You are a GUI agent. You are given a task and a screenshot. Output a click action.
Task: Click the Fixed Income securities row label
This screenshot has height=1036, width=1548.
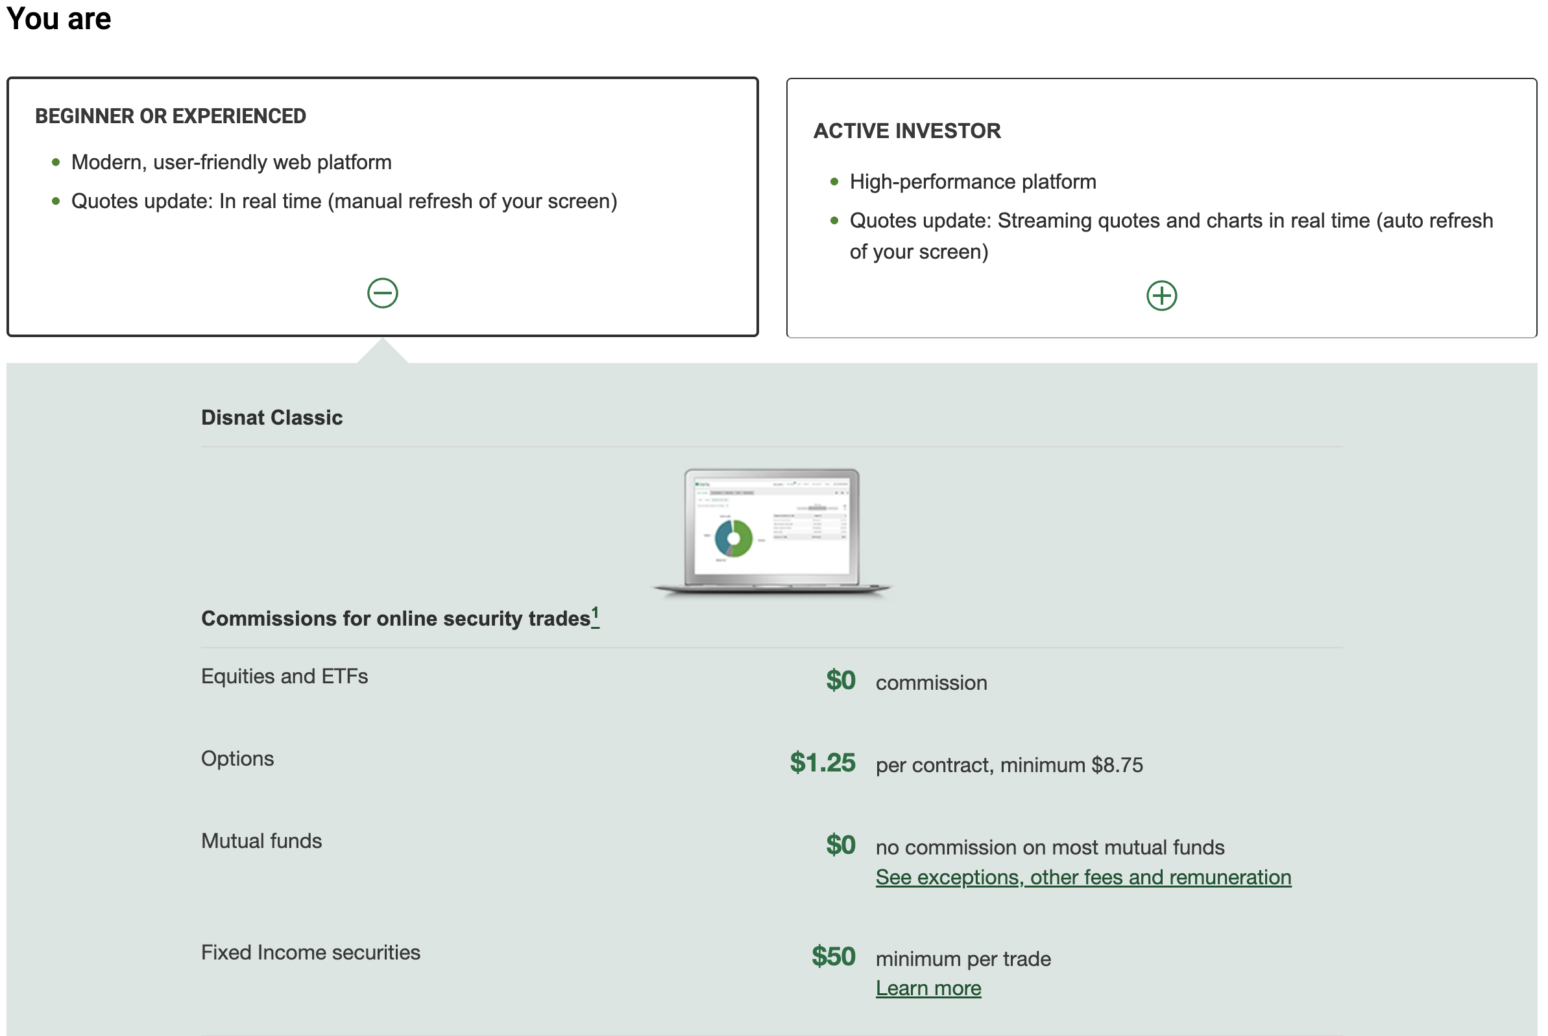[311, 953]
